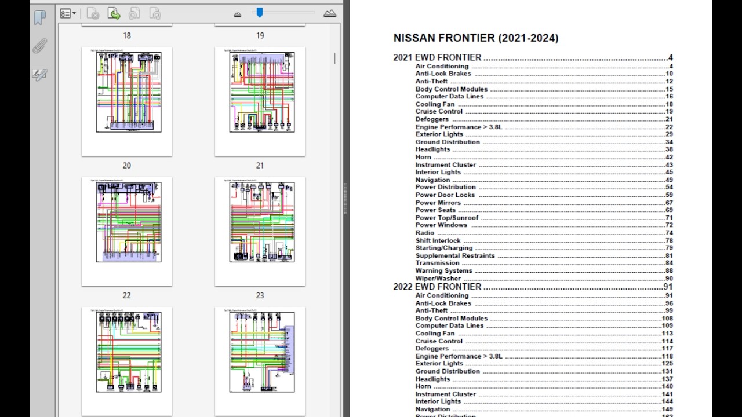Go to 2022 Cruise Control page 114
Image resolution: width=742 pixels, height=417 pixels.
(544, 341)
